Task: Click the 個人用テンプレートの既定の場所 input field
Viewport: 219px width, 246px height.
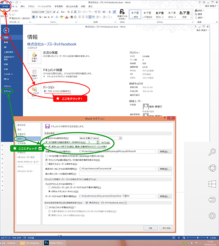Action: click(x=125, y=174)
